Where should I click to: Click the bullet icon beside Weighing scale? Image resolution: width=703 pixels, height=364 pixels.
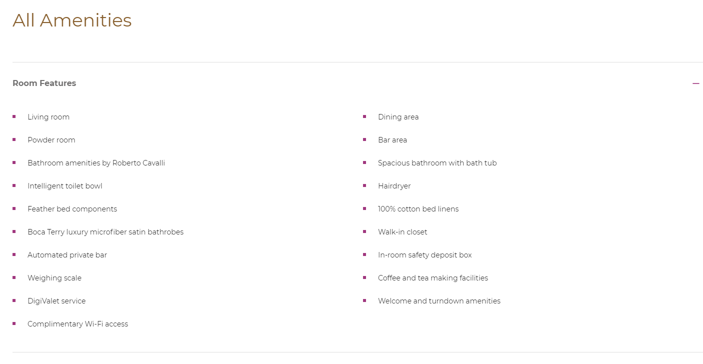coord(14,277)
